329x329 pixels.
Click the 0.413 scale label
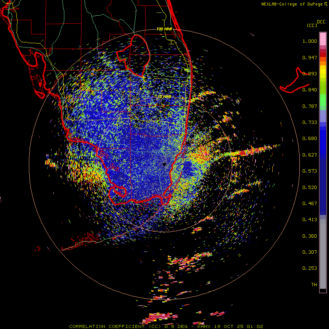(x=310, y=220)
